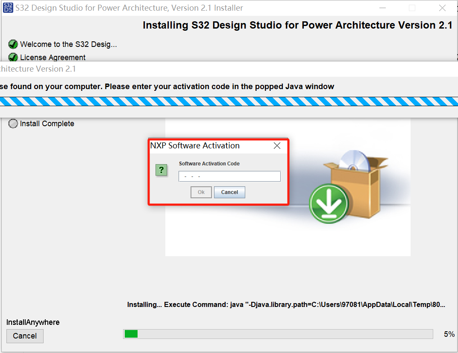Image resolution: width=458 pixels, height=353 pixels.
Task: Click the 'Software Activation Code' label
Action: [x=209, y=164]
